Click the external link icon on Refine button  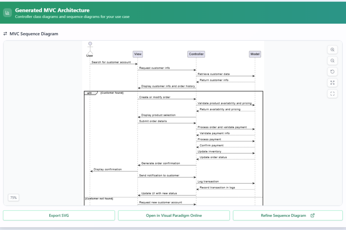tap(312, 215)
